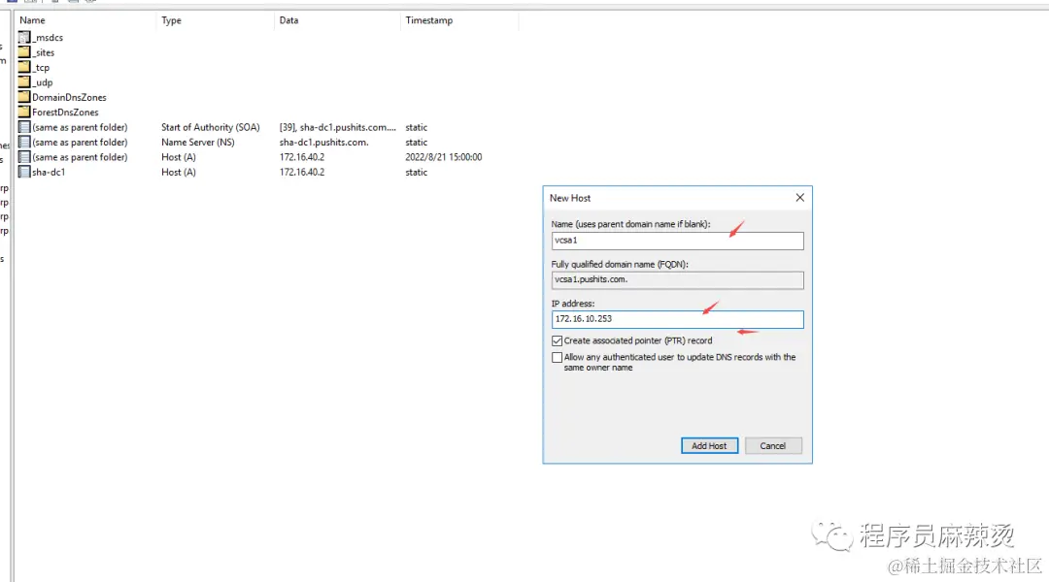Click the Name Server record icon
The height and width of the screenshot is (582, 1049).
coord(24,142)
